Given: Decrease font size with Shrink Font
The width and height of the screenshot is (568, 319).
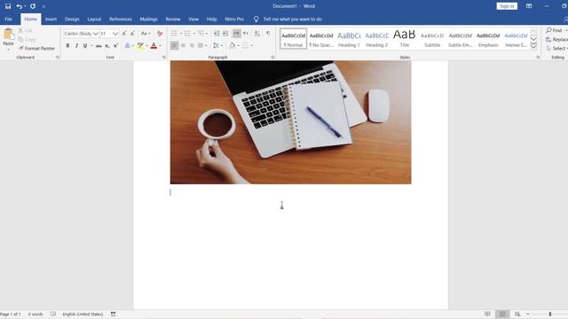Looking at the screenshot, I should [x=132, y=34].
